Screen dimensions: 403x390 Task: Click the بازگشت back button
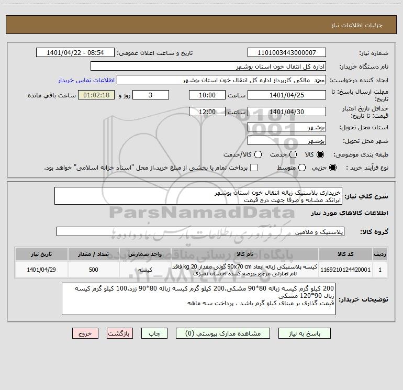[120, 333]
